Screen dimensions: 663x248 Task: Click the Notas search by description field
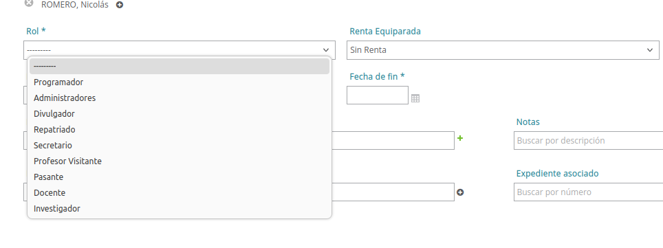coord(588,140)
